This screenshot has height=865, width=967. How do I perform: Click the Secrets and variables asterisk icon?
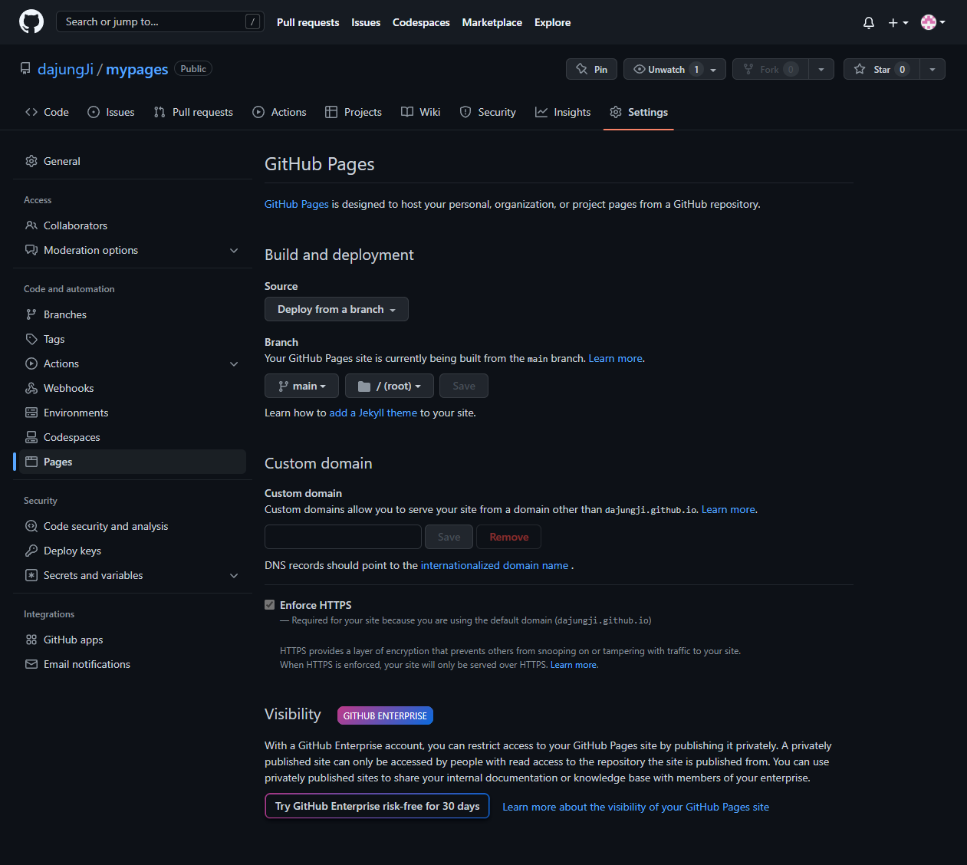(x=31, y=575)
